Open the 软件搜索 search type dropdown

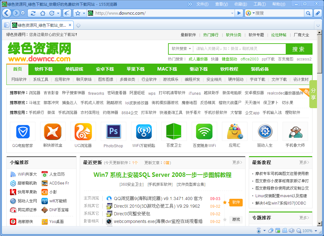pyautogui.click(x=182, y=49)
